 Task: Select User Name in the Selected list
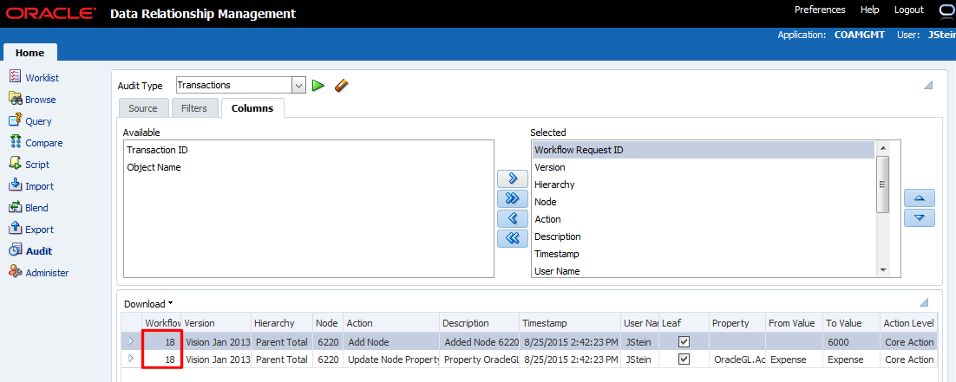704,271
